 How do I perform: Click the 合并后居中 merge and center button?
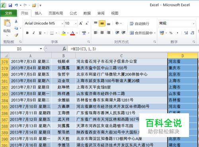(141, 33)
